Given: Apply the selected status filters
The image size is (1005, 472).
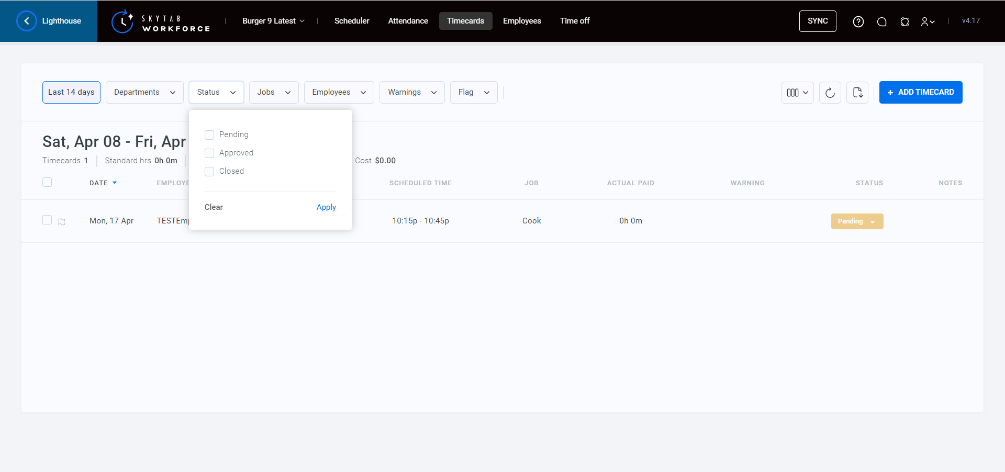Looking at the screenshot, I should [326, 207].
